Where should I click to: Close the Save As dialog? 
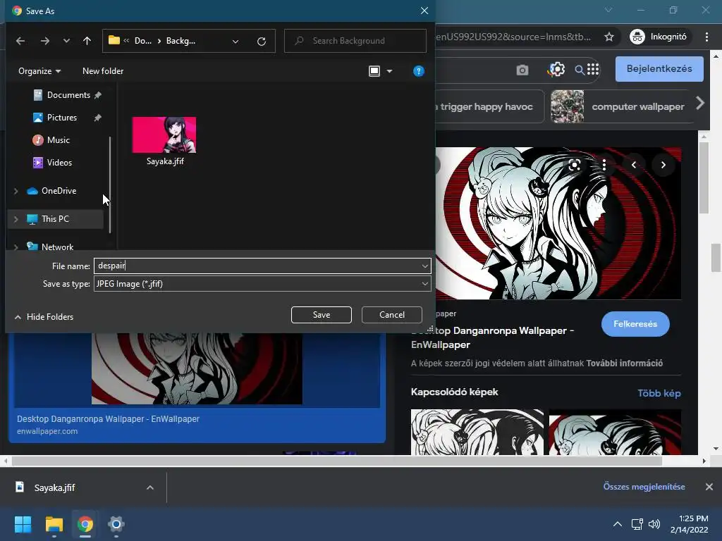(424, 11)
